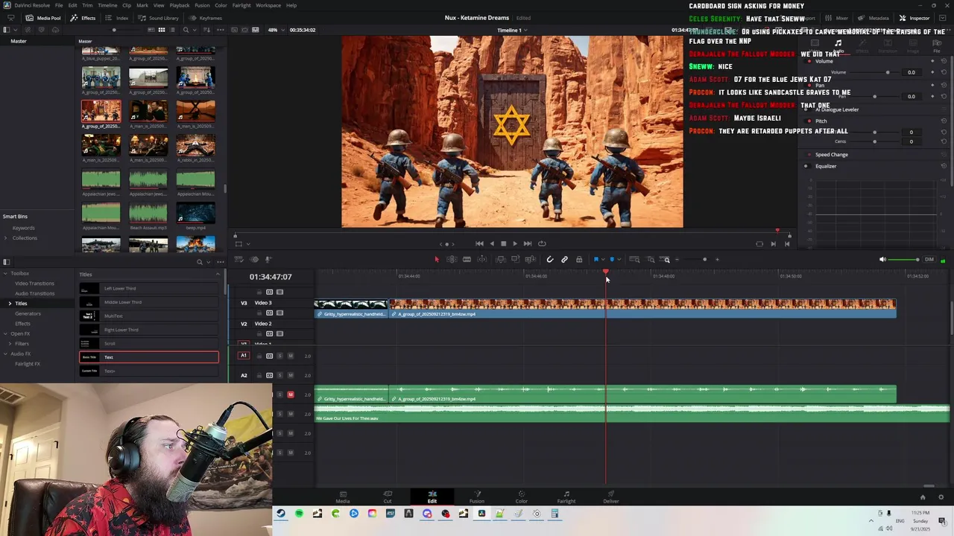Screen dimensions: 954x536
Task: Jump to the last frame
Action: 527,243
